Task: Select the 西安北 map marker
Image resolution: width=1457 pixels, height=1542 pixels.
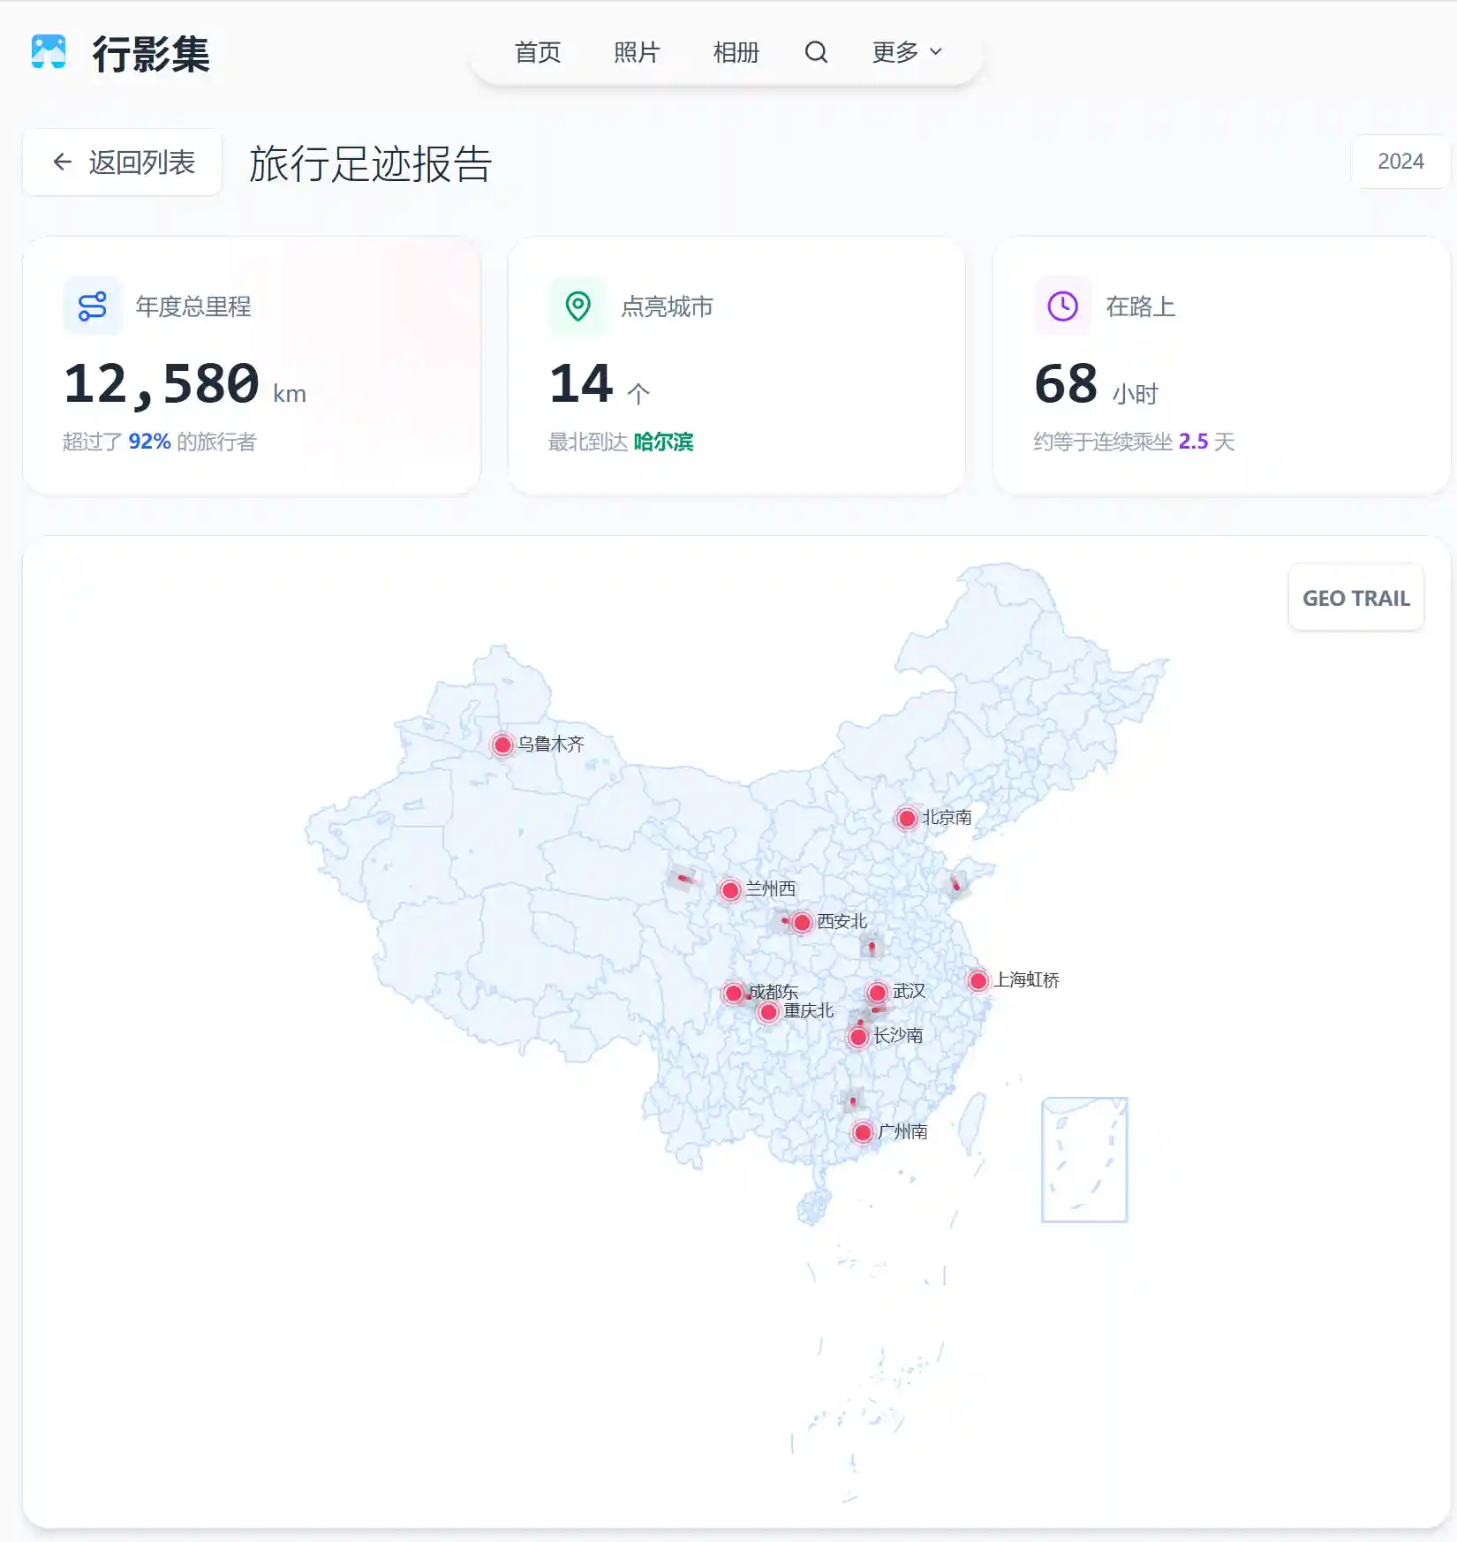Action: (802, 923)
